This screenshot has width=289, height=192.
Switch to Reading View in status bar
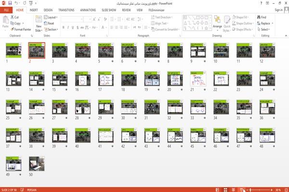[233, 190]
